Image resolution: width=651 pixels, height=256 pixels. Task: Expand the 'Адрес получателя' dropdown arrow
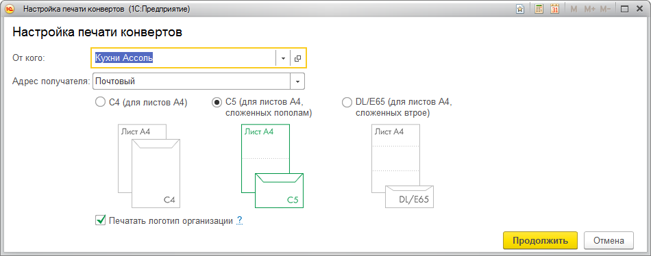pos(297,81)
